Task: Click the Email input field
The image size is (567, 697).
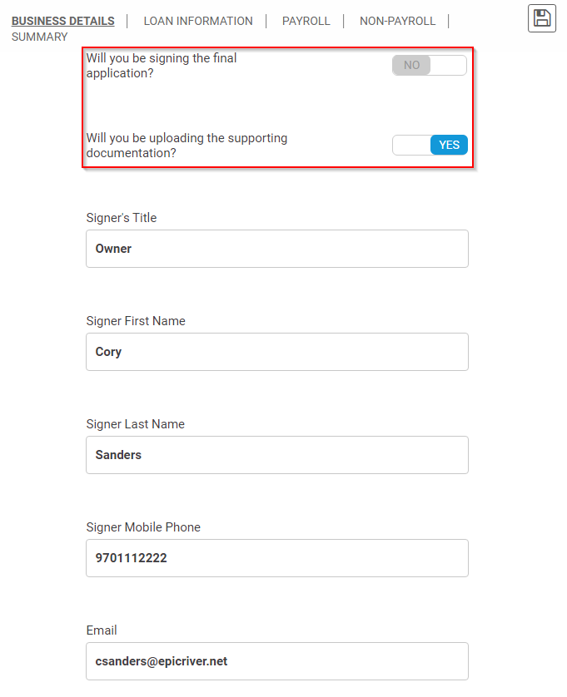Action: coord(277,661)
